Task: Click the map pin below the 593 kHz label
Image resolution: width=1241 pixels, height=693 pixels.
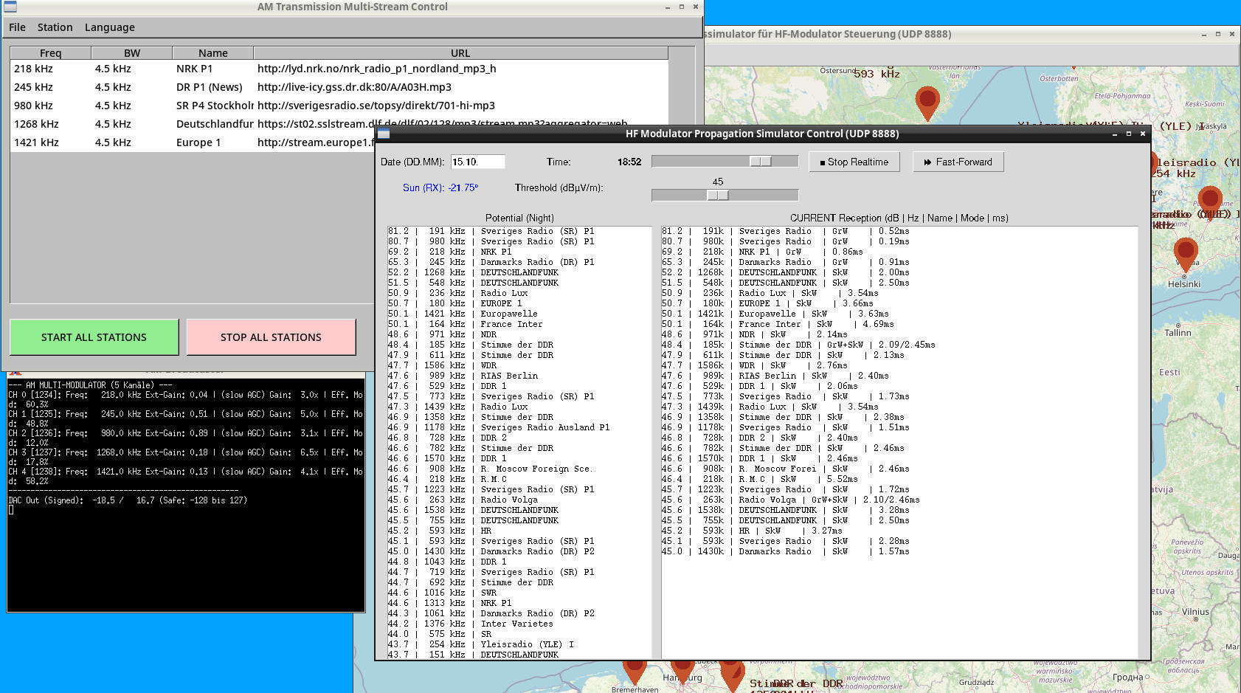Action: click(927, 103)
